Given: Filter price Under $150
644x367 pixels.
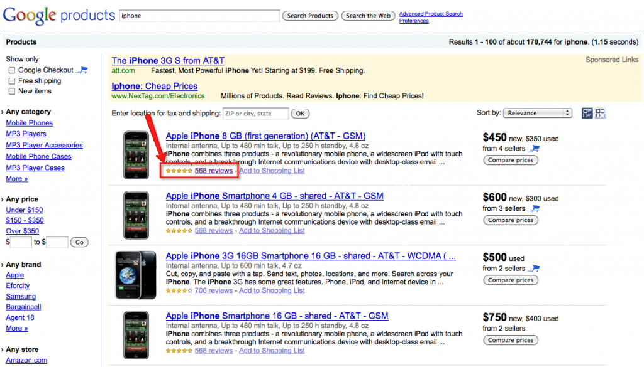Looking at the screenshot, I should tap(25, 210).
